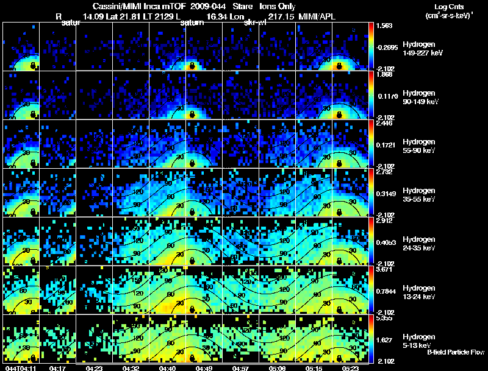Click the '1.563' color bar maximum value
This screenshot has width=488, height=371.
pyautogui.click(x=385, y=26)
